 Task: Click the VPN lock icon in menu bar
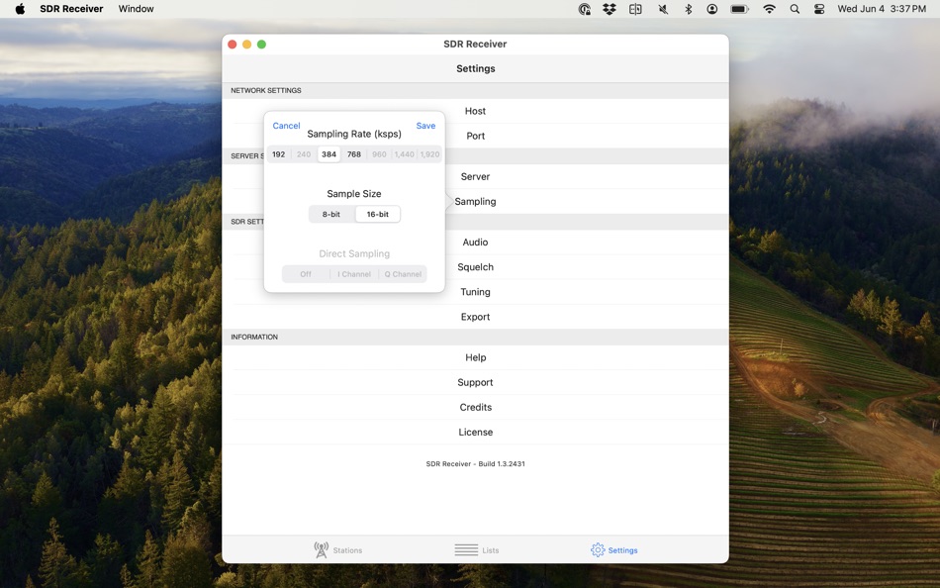pyautogui.click(x=585, y=8)
